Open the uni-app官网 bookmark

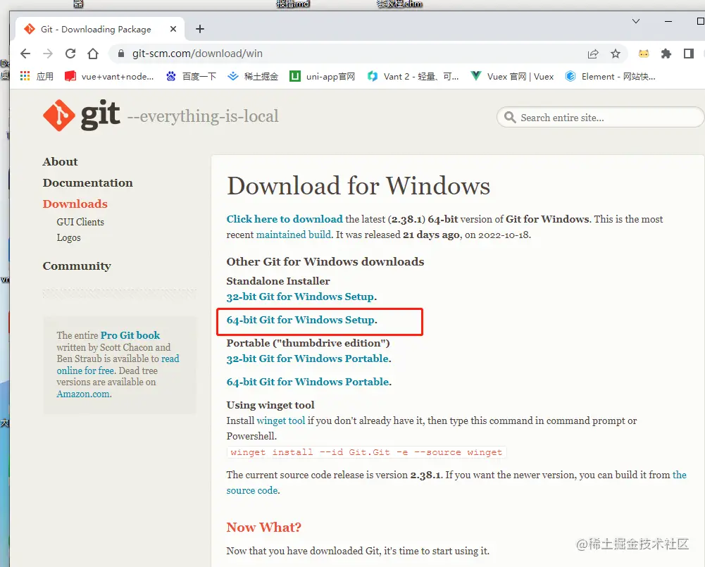(x=322, y=77)
